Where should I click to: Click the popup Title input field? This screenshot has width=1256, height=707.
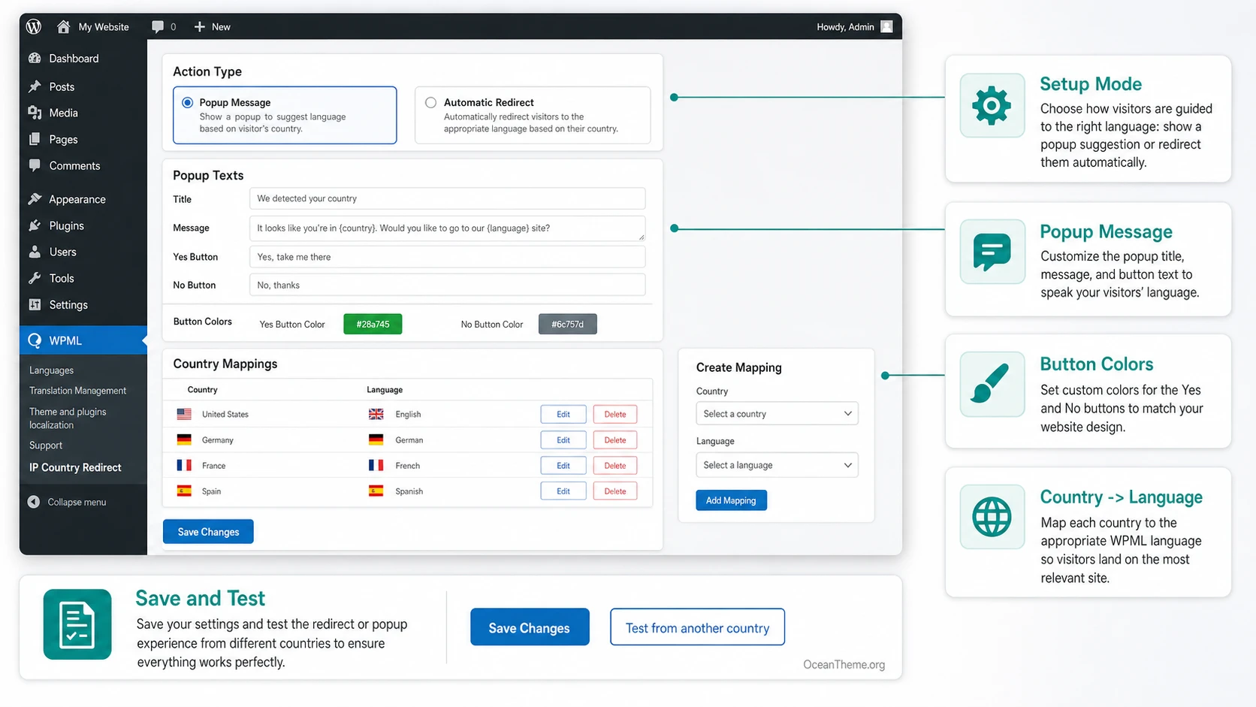(447, 198)
